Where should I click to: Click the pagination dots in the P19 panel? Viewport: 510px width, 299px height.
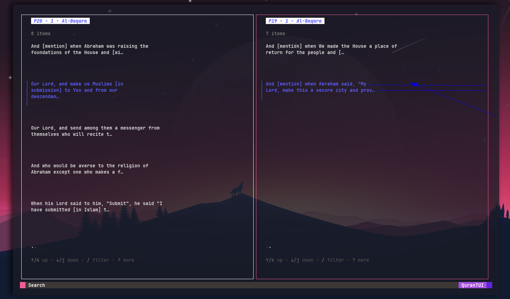click(269, 248)
